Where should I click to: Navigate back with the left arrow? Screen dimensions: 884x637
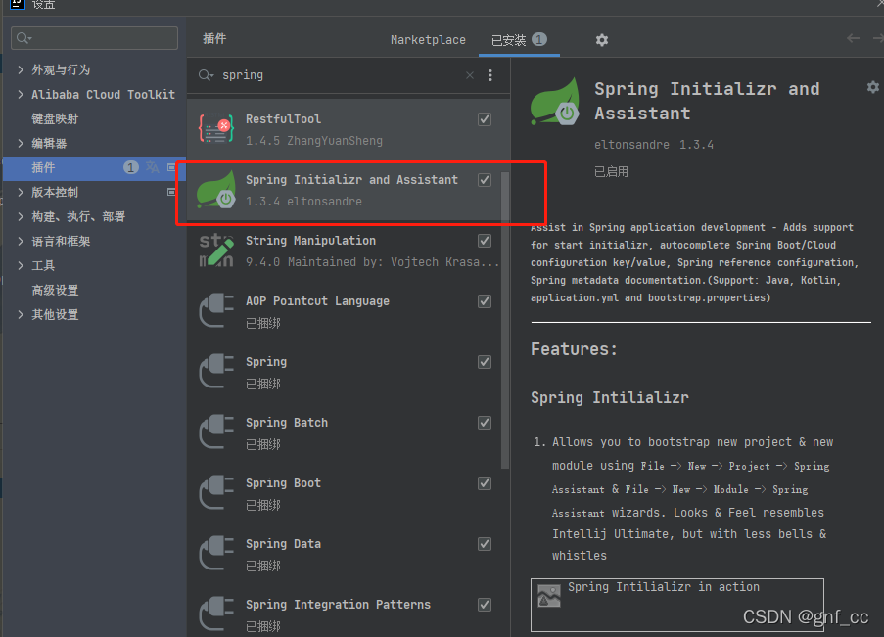click(x=853, y=38)
